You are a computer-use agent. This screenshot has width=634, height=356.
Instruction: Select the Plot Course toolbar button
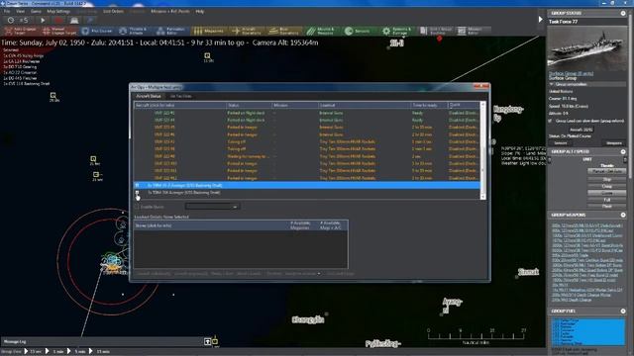click(97, 31)
